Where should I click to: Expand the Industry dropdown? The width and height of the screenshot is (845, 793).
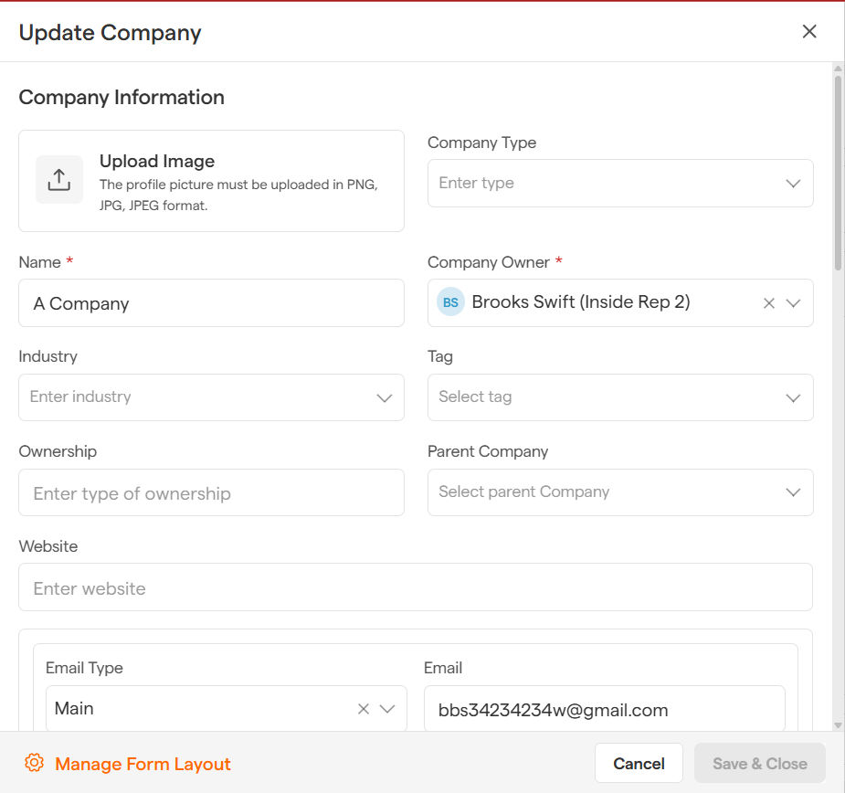(x=385, y=398)
